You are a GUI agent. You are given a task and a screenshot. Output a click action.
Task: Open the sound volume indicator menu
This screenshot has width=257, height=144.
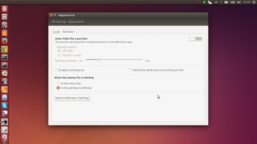(x=239, y=2)
